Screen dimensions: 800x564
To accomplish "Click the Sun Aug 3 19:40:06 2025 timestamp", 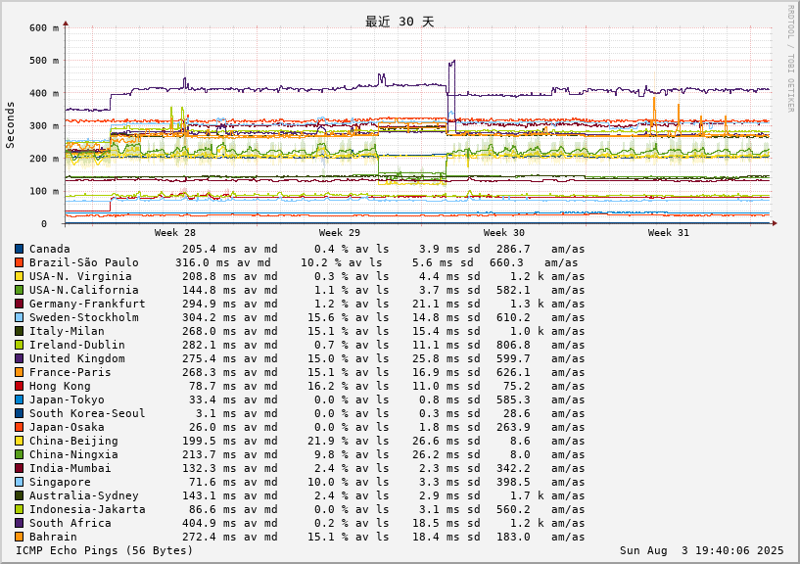I will pos(701,550).
